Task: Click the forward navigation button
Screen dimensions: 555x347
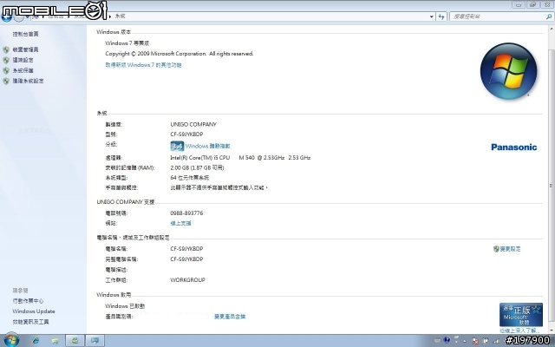Action: click(x=19, y=16)
